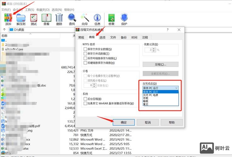Click the 添加 (Add) toolbar icon
232x157 pixels.
click(x=8, y=19)
